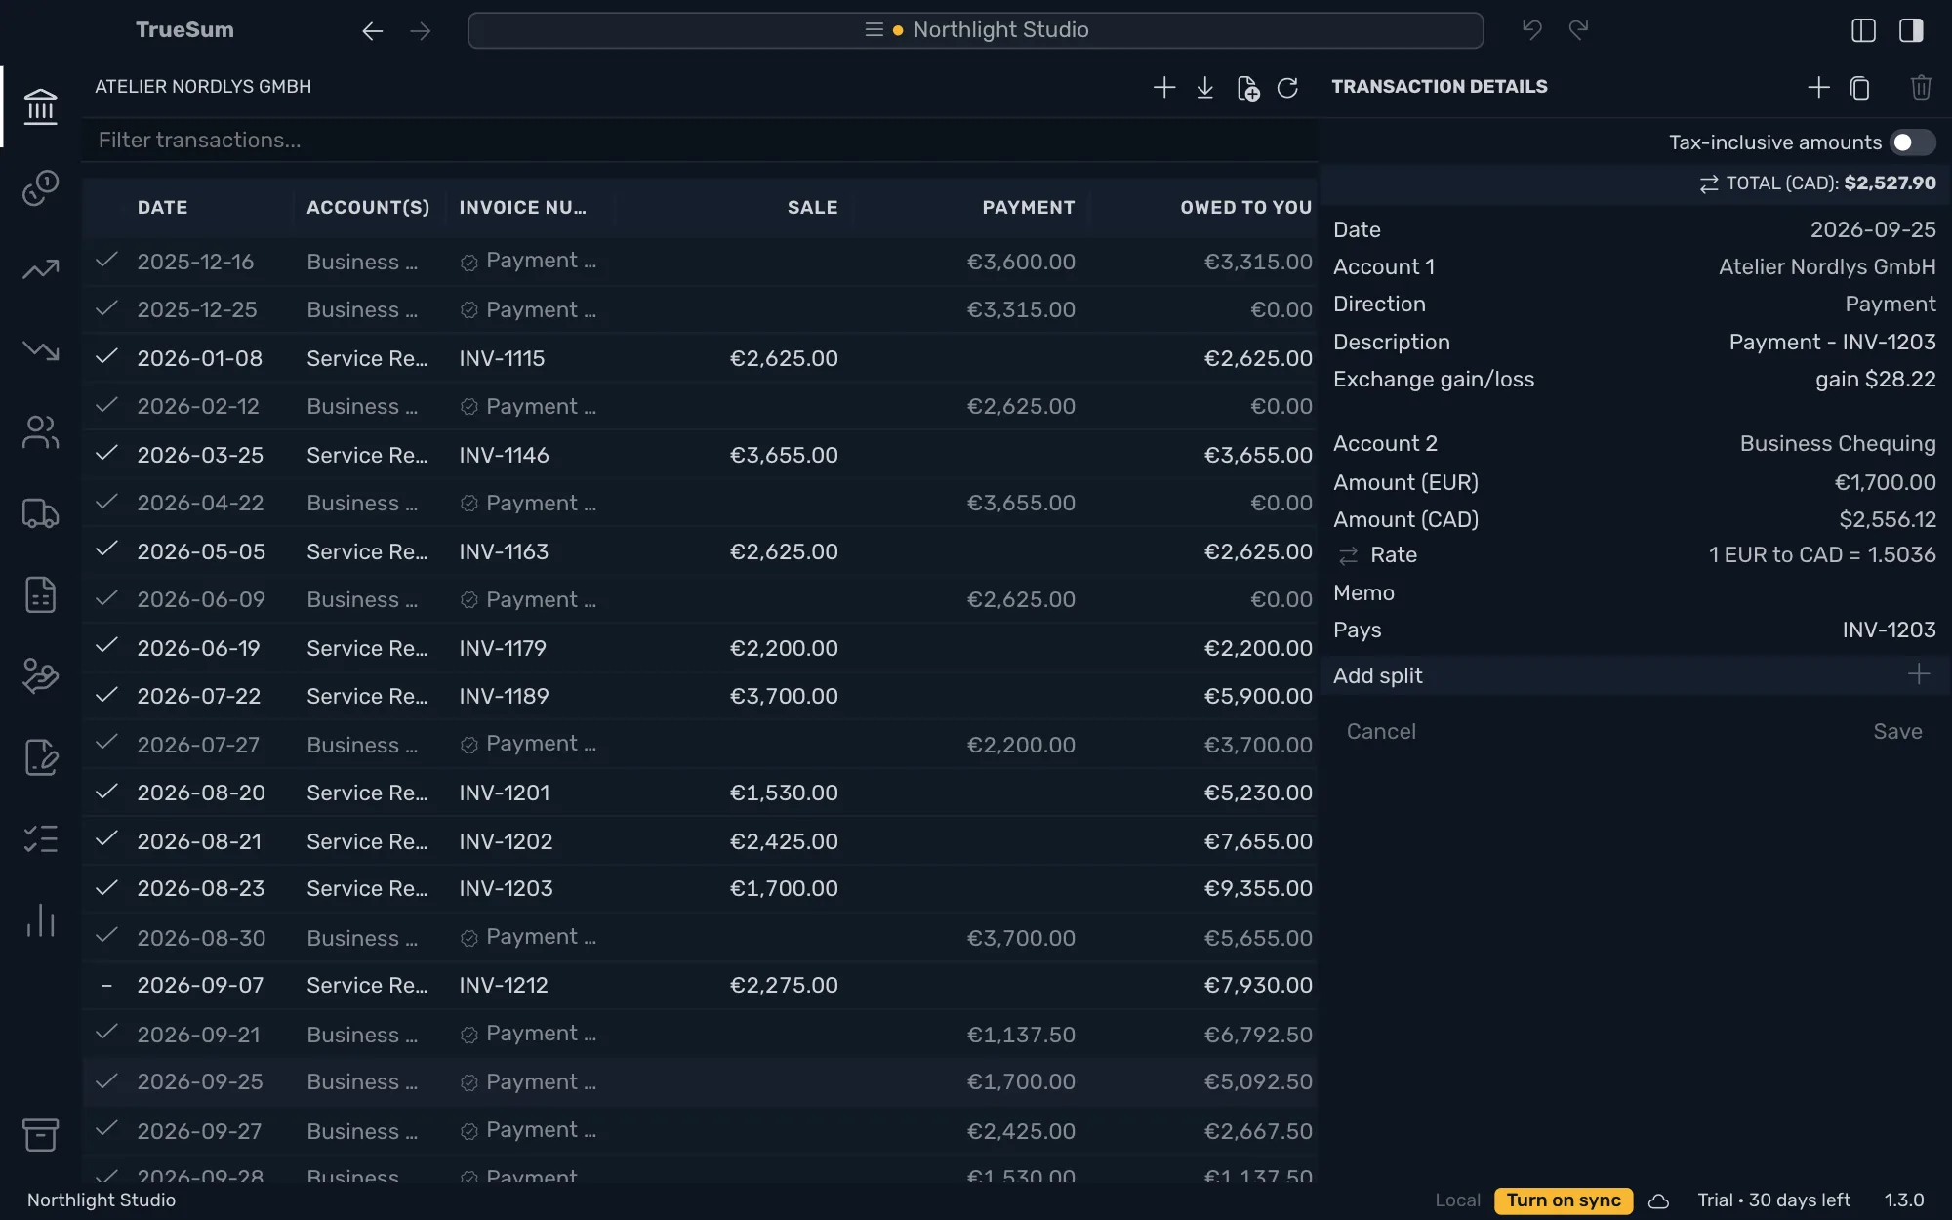
Task: Add a new transaction with plus icon
Action: (x=1163, y=87)
